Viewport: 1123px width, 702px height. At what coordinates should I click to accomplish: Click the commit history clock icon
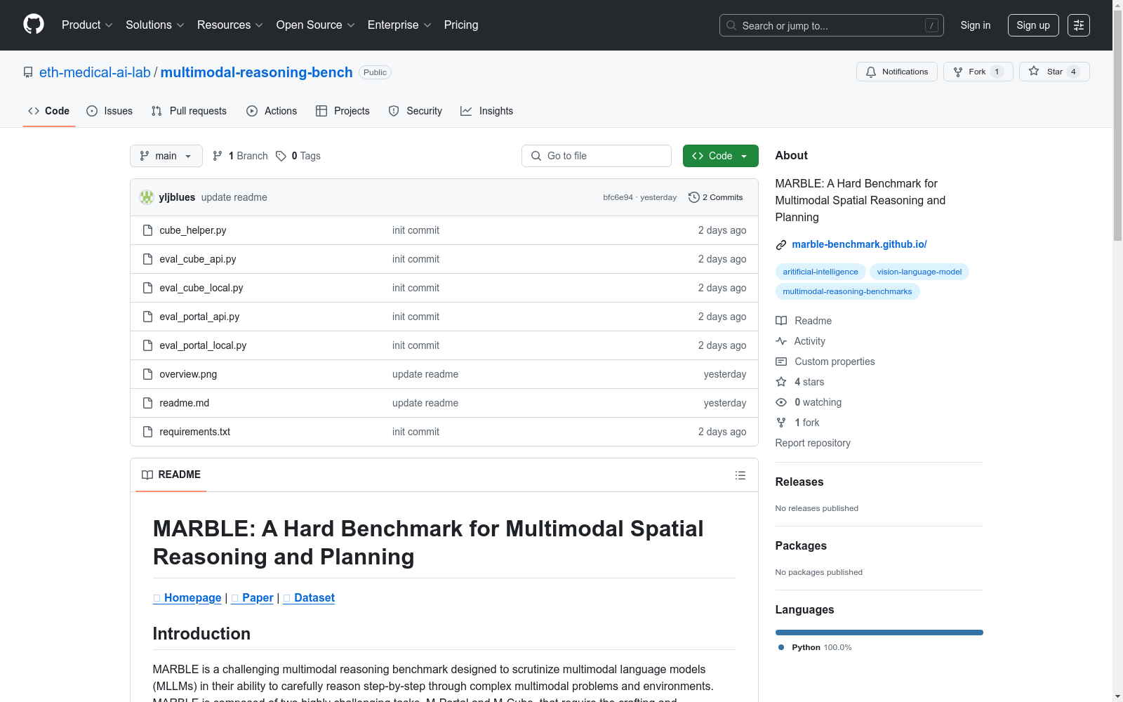694,197
